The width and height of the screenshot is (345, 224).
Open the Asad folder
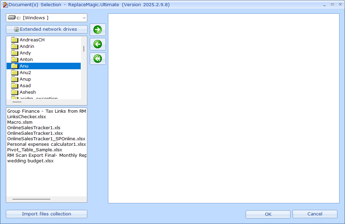[x=25, y=86]
